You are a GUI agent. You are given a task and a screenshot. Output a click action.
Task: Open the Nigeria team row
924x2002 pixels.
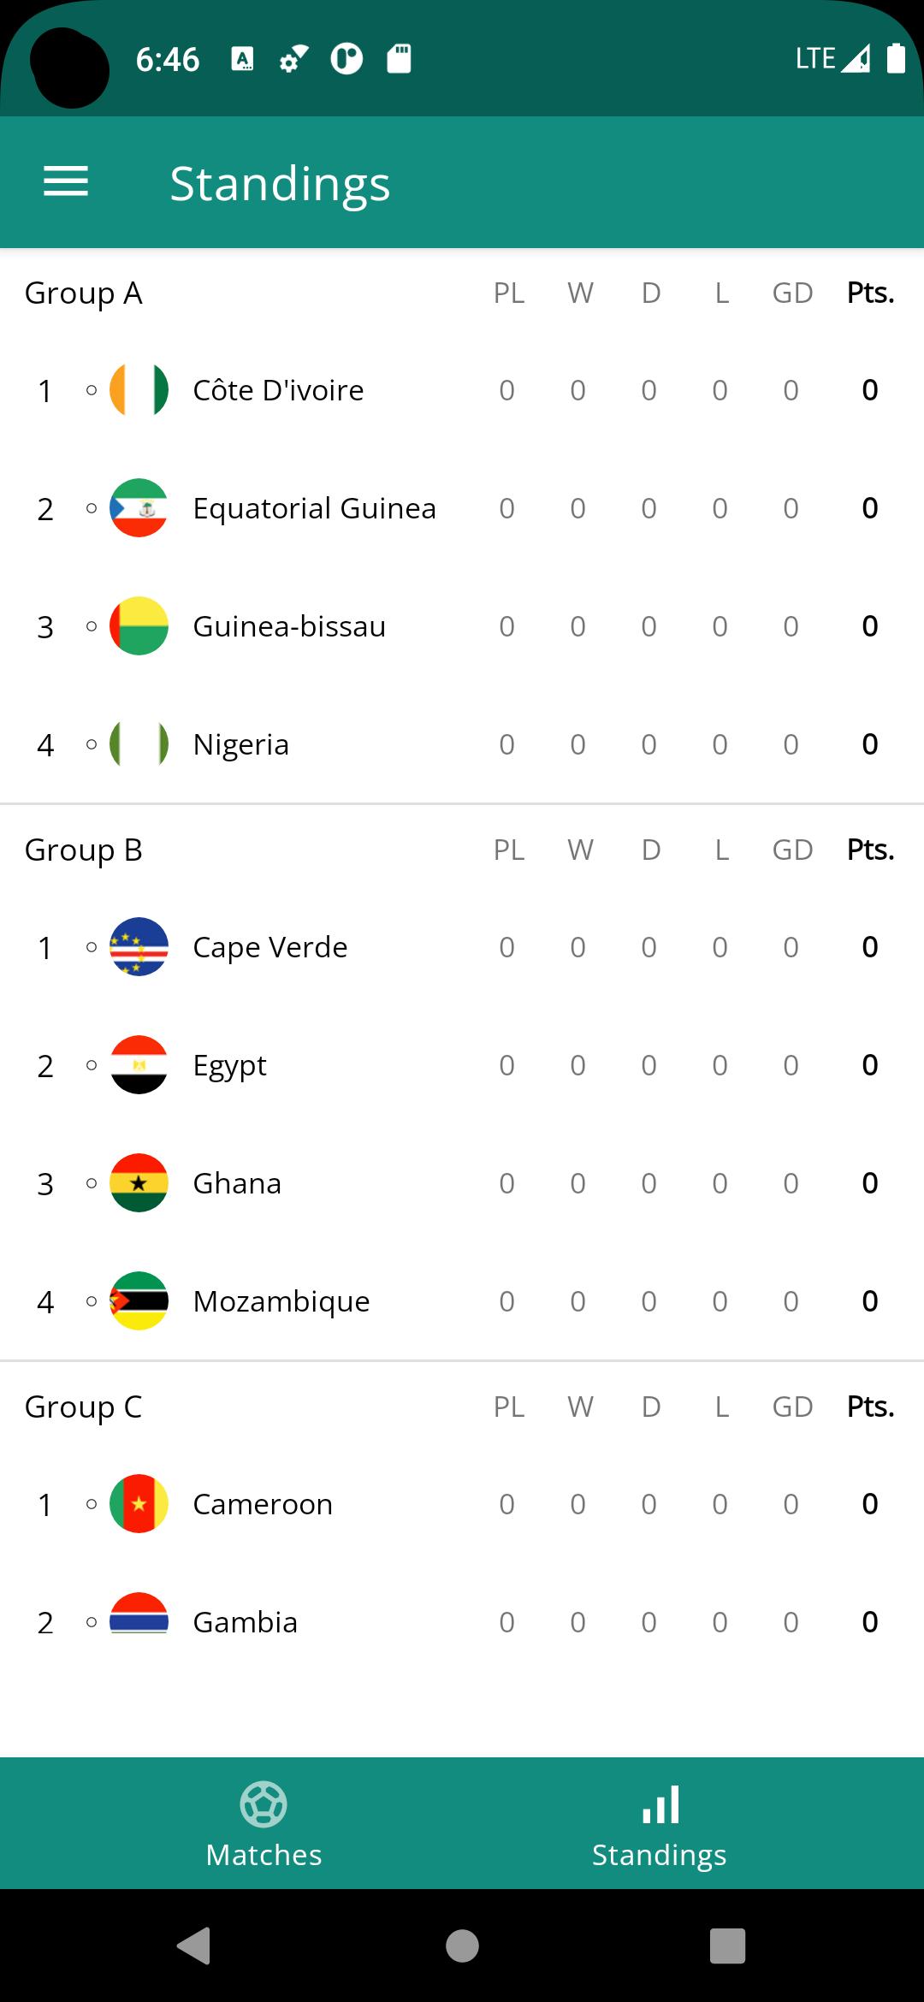click(x=462, y=744)
